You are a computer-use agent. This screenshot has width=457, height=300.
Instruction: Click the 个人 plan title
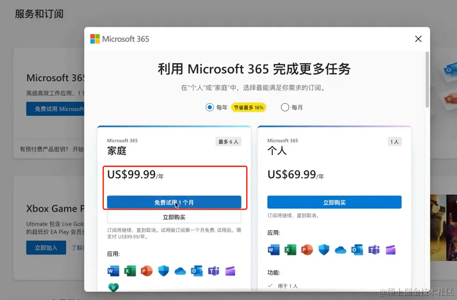pyautogui.click(x=277, y=151)
